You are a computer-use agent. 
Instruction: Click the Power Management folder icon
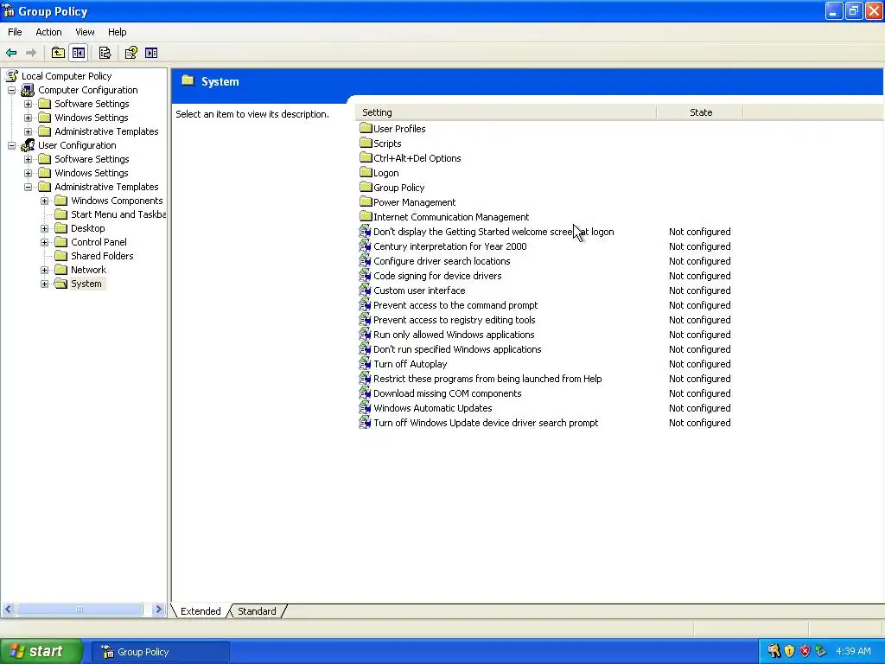point(366,201)
